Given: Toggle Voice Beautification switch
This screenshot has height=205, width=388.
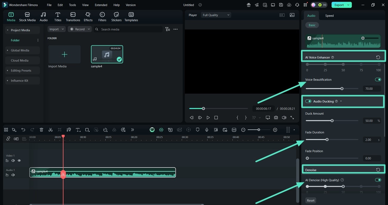Looking at the screenshot, I should 378,80.
